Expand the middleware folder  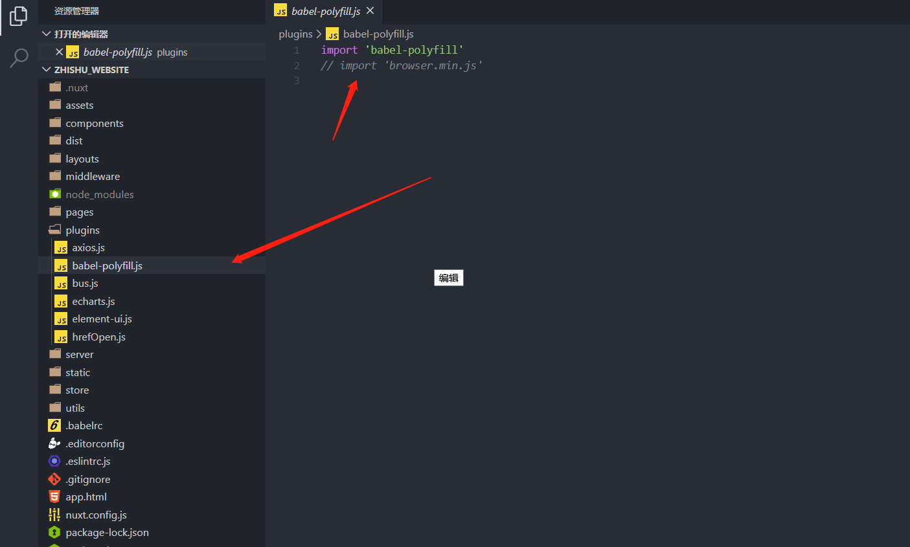pyautogui.click(x=152, y=176)
